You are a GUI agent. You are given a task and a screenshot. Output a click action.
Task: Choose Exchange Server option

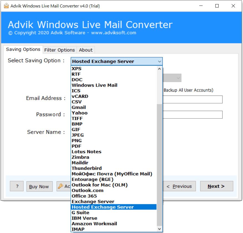click(114, 201)
